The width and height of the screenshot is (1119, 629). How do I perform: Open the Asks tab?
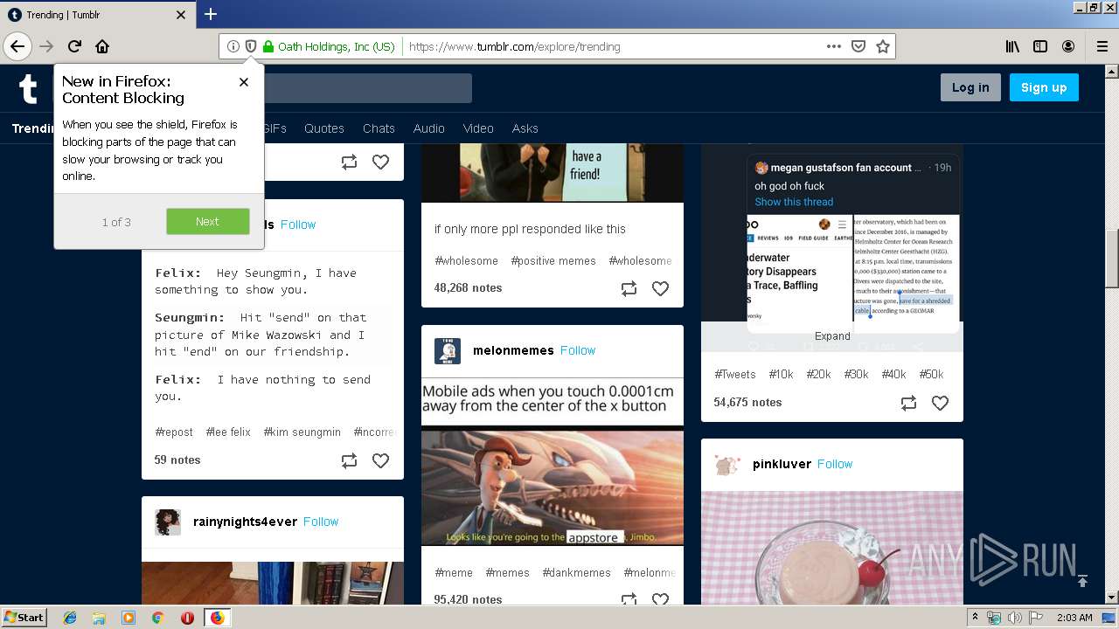525,128
